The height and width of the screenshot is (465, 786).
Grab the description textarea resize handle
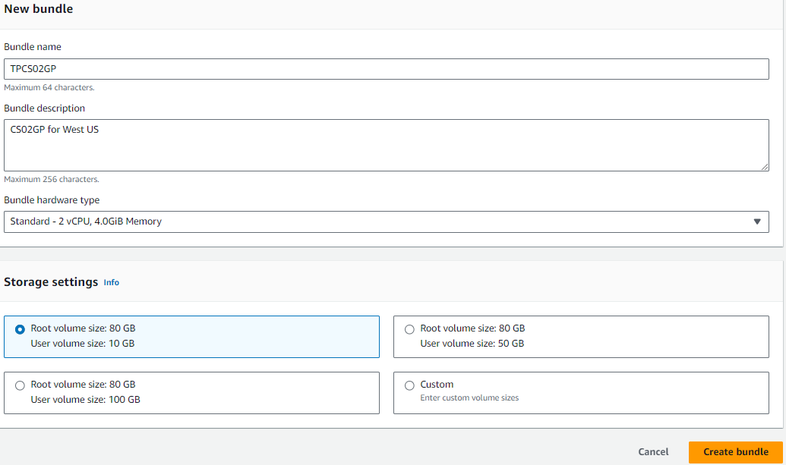(x=765, y=167)
